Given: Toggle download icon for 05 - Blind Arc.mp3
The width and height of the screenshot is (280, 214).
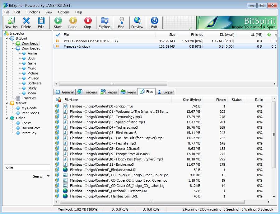Looking at the screenshot, I should (x=57, y=133).
